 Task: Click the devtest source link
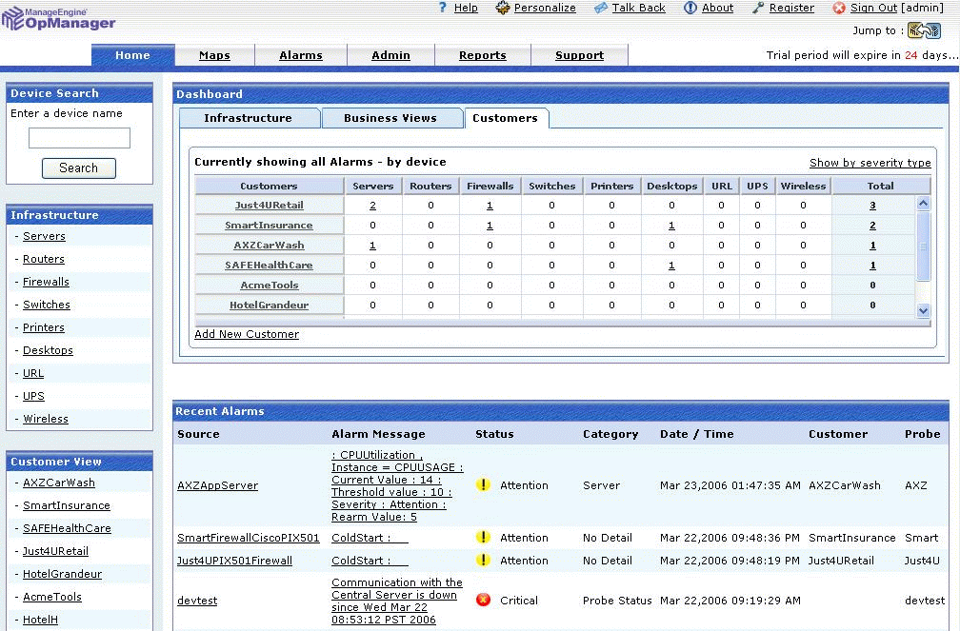click(197, 601)
